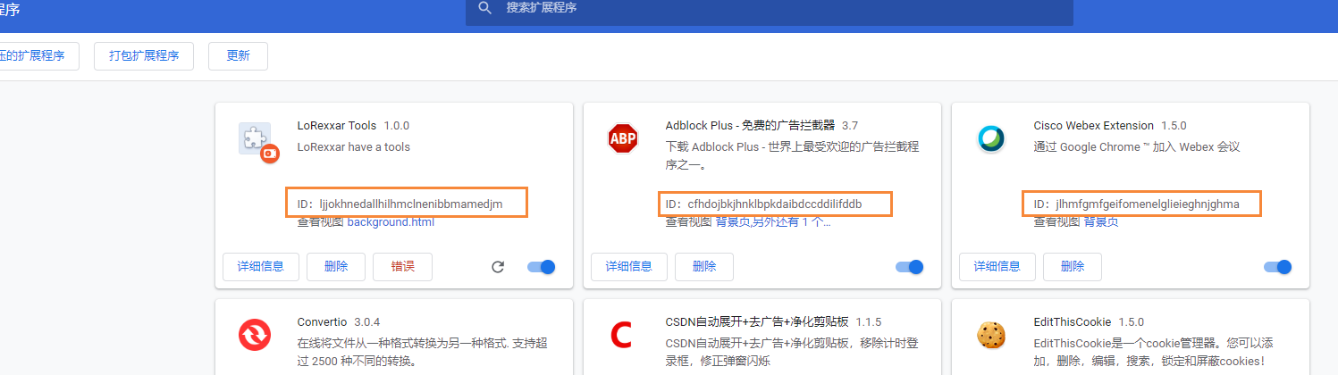Click the EditThisCookie cookie icon
1338x375 pixels.
(990, 336)
